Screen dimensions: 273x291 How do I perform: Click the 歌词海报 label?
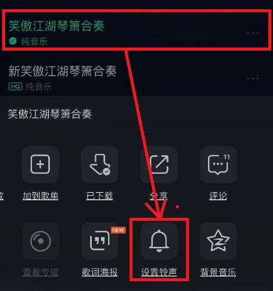pos(99,272)
